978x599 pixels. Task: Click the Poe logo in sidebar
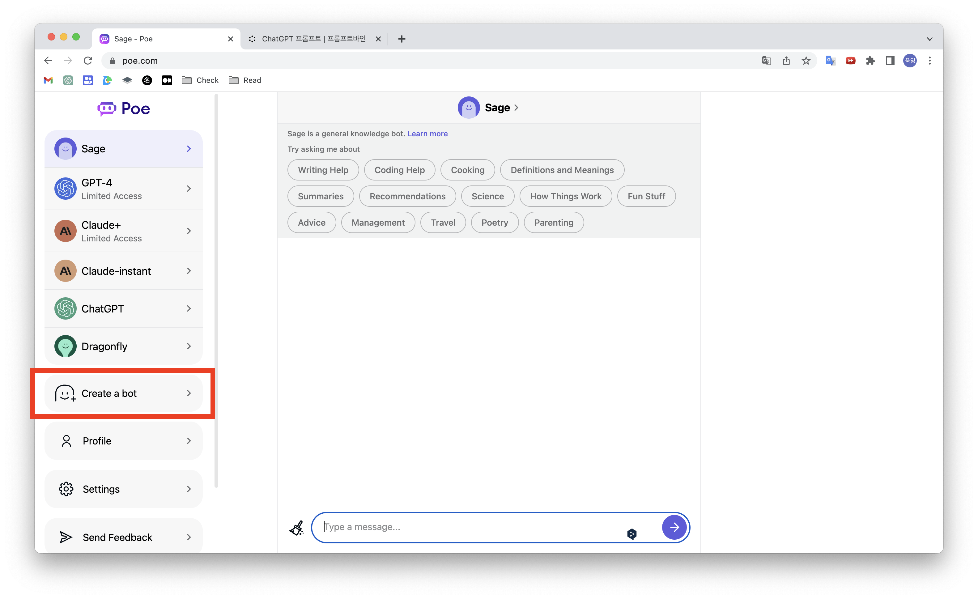[123, 108]
